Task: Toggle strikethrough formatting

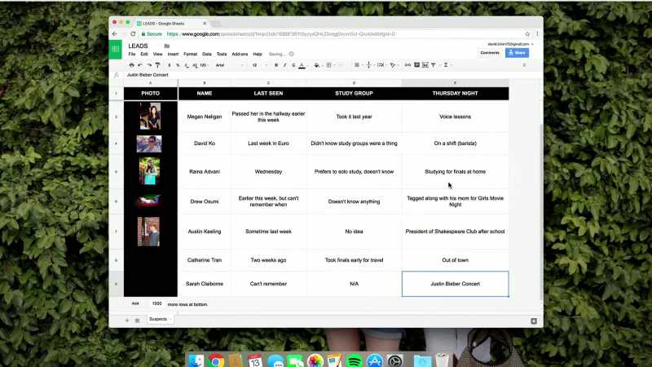Action: (x=293, y=65)
